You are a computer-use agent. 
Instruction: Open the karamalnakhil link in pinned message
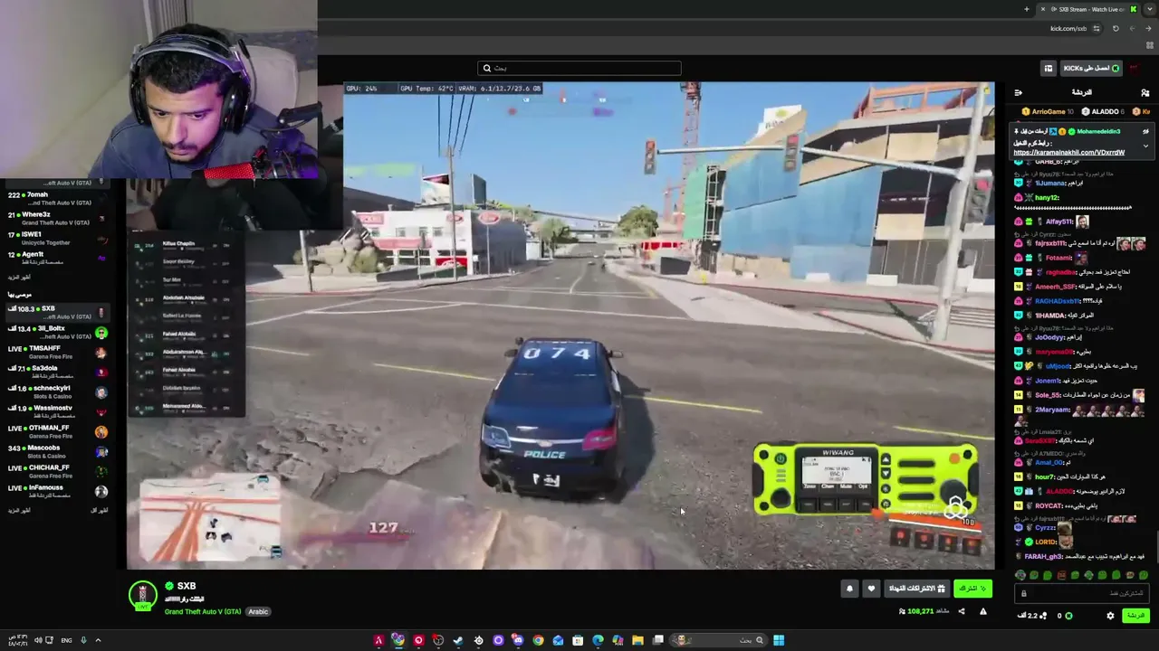pos(1069,153)
